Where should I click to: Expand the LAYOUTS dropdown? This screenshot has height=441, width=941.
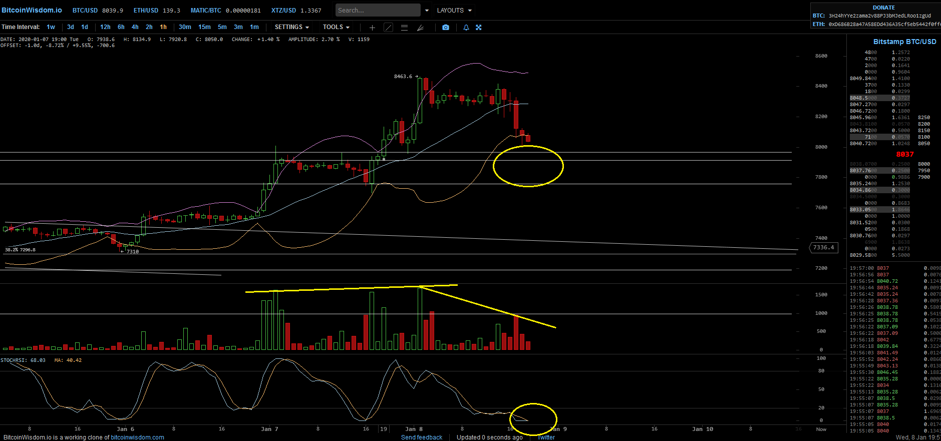[454, 11]
